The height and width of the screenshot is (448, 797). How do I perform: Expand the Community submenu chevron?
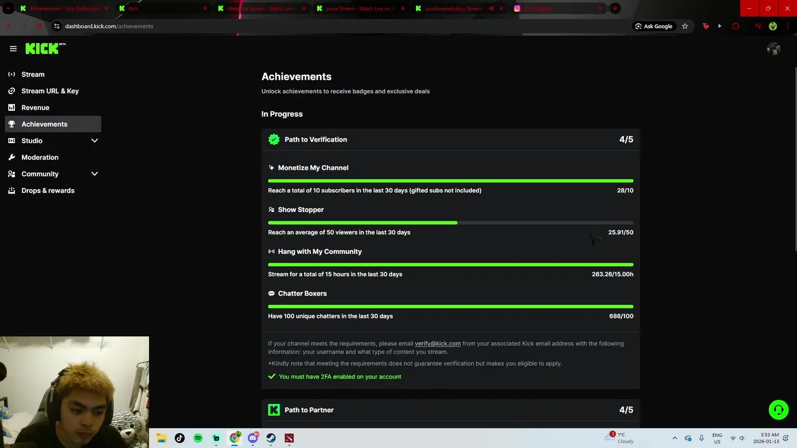click(95, 174)
